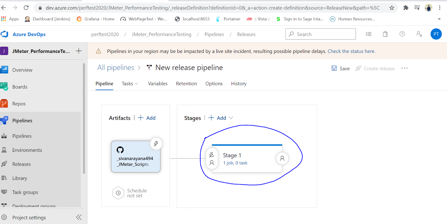Switch to the Options tab
Screen dimensions: 447x224
click(x=214, y=84)
